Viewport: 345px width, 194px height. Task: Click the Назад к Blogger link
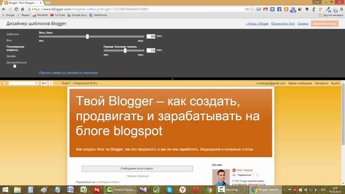[257, 24]
